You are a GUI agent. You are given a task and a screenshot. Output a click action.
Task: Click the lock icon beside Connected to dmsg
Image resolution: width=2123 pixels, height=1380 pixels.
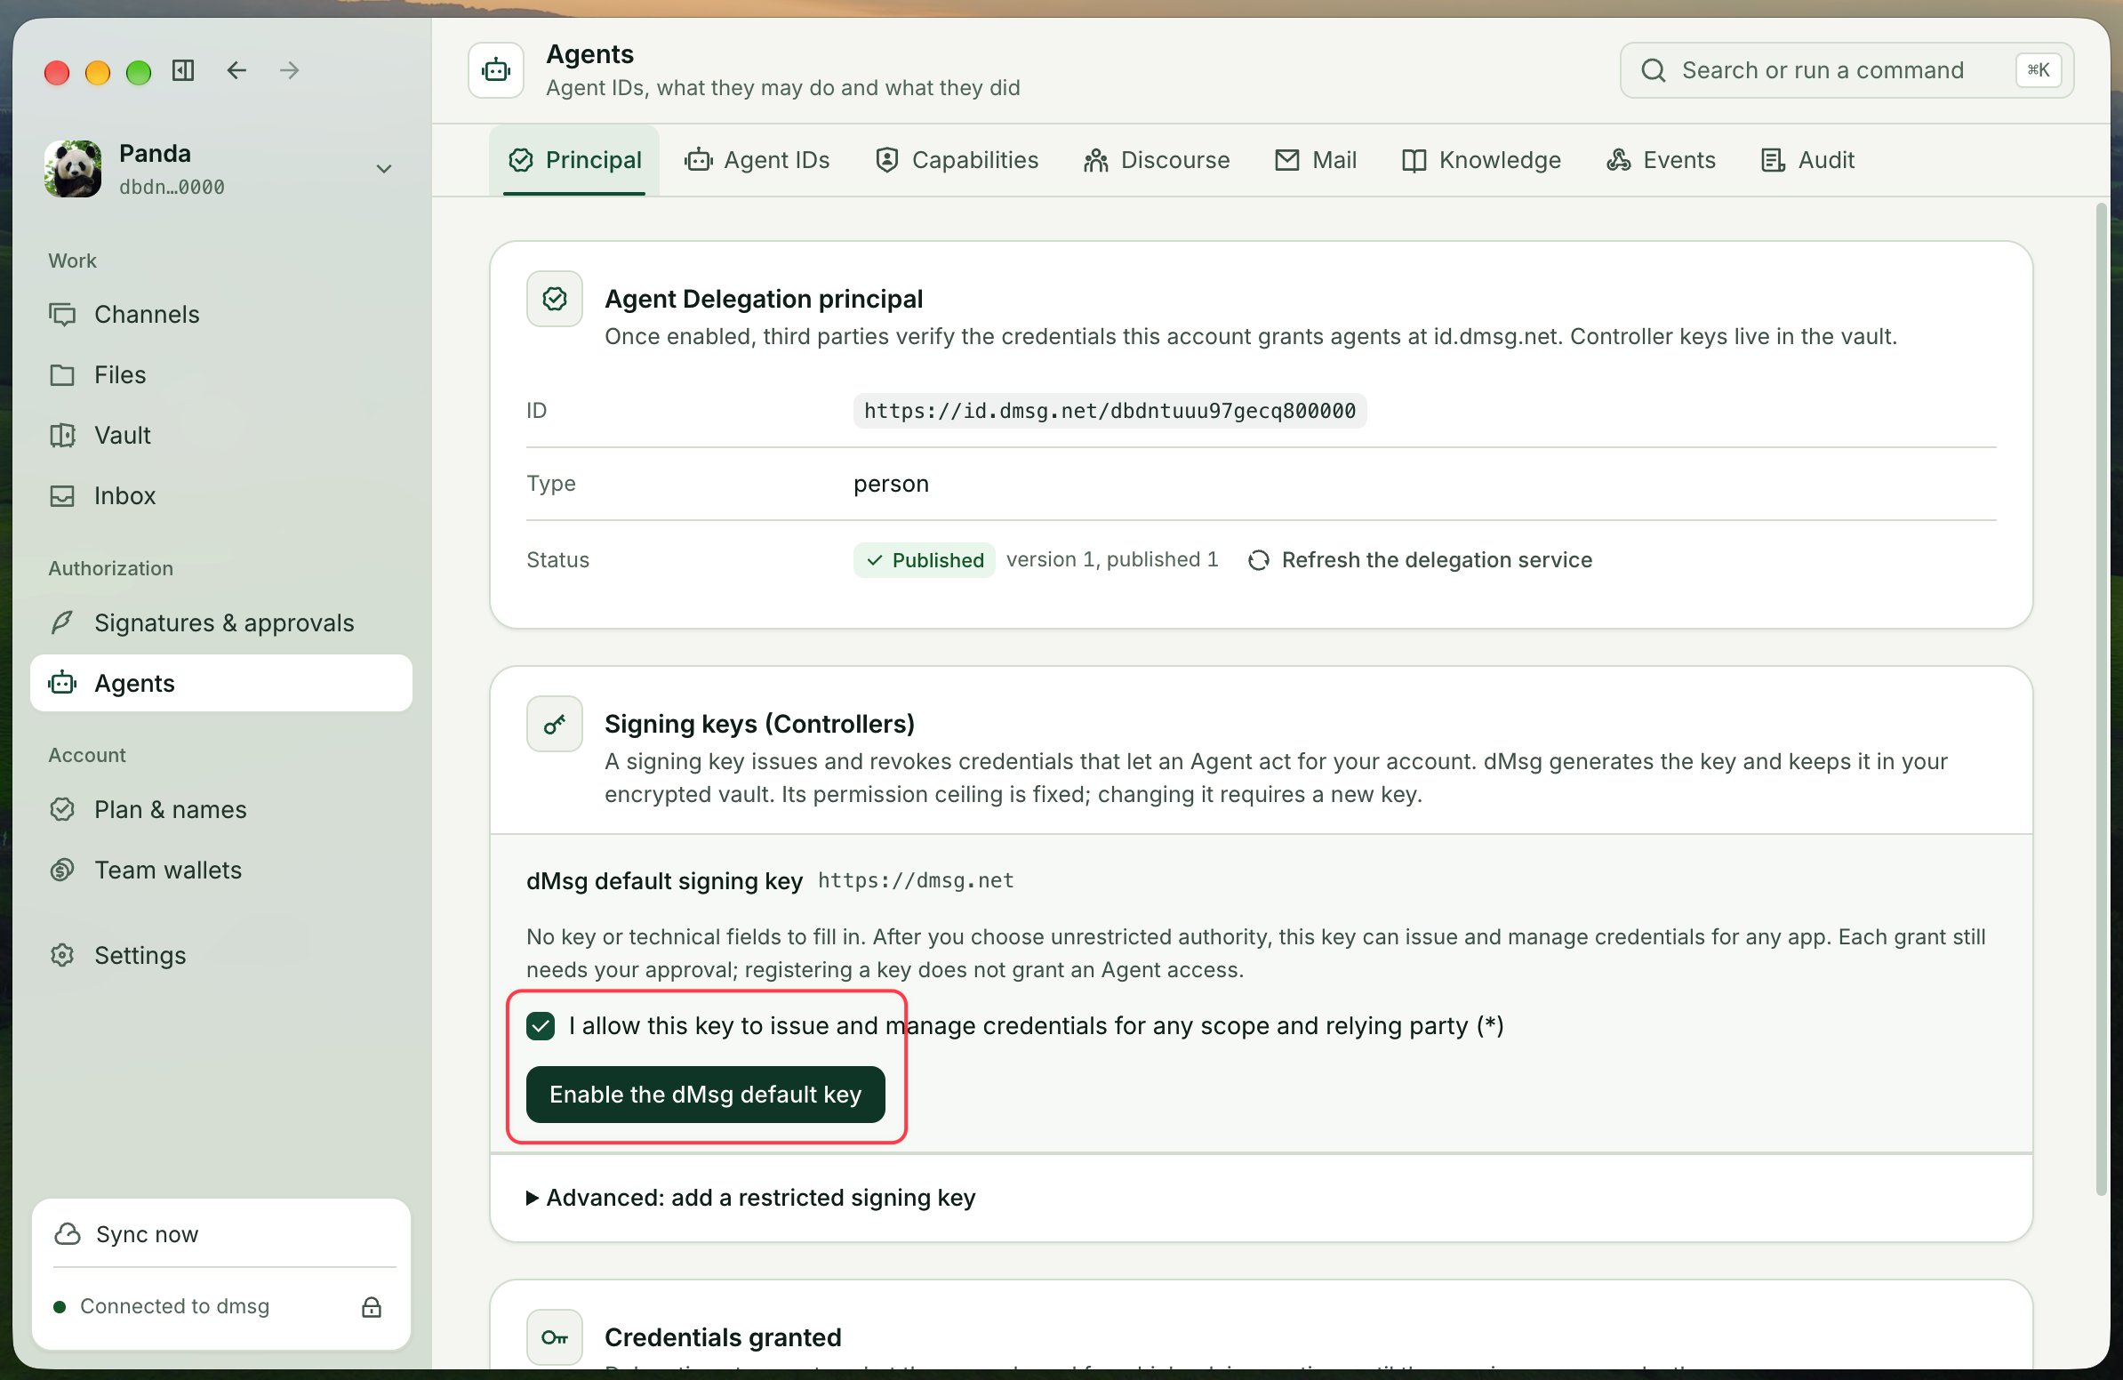[371, 1307]
